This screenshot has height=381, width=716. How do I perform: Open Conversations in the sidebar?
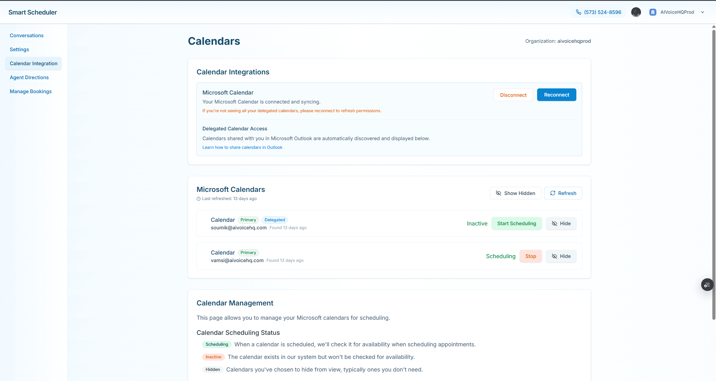pyautogui.click(x=27, y=35)
